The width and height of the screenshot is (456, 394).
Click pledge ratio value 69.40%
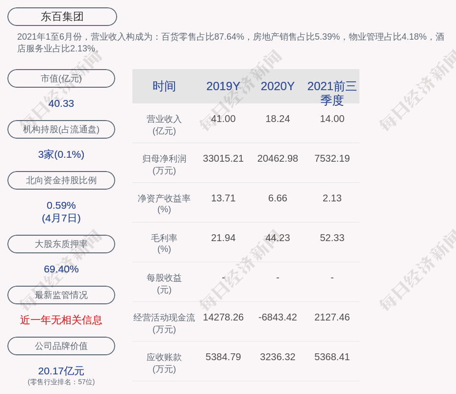point(61,269)
